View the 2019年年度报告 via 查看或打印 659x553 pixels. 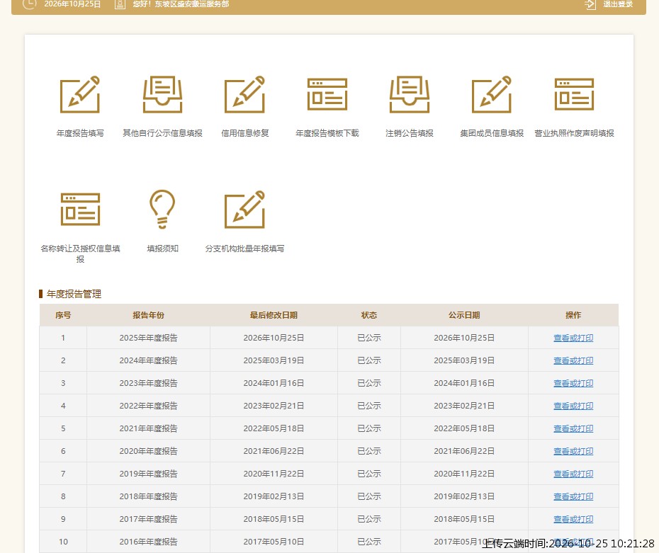pos(573,474)
